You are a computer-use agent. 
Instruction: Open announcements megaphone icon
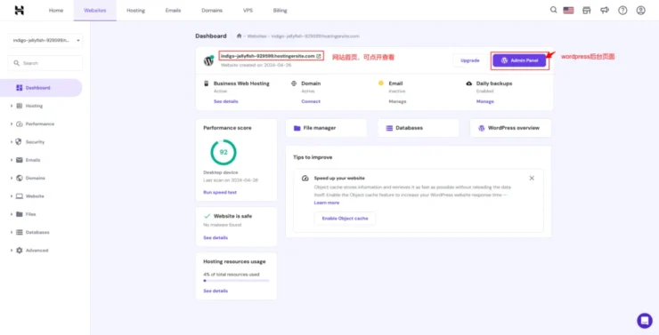coord(605,11)
